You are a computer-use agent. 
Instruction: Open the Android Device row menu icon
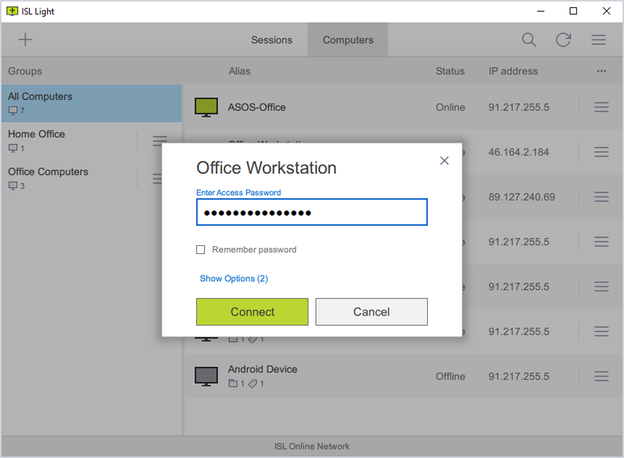tap(601, 376)
